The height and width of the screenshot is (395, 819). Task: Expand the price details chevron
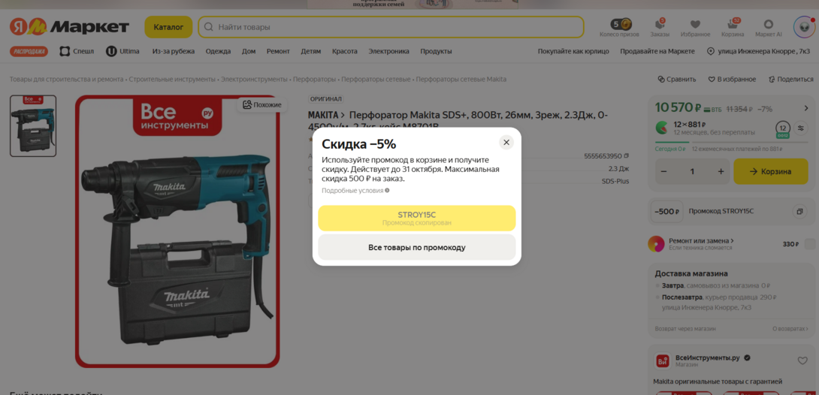[x=805, y=109]
